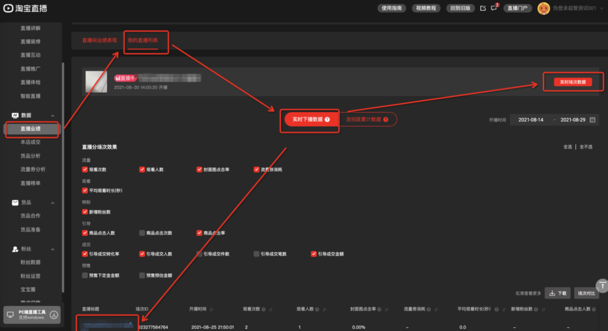
Task: Click the edit note icon in header
Action: pos(483,8)
